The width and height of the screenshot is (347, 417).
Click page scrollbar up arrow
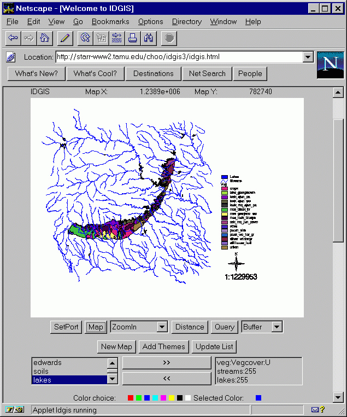point(338,92)
